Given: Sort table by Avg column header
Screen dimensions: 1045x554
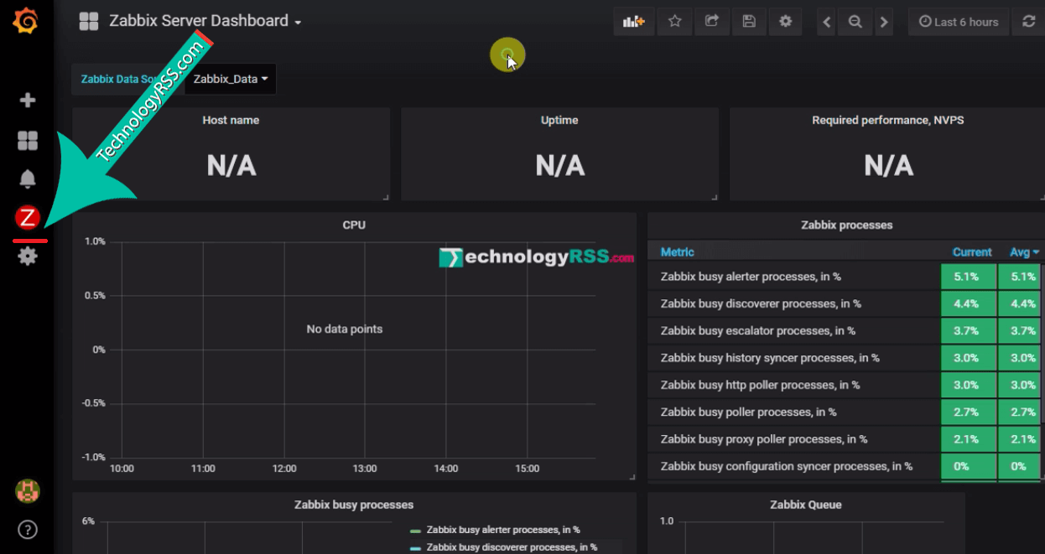Looking at the screenshot, I should pos(1023,252).
